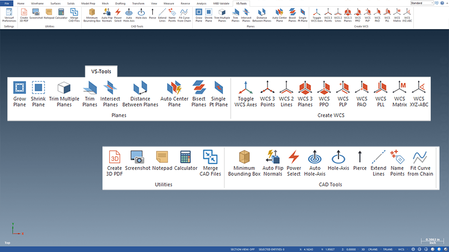Select WCS 3 Points in top ribbon
This screenshot has width=449, height=252.
click(328, 15)
